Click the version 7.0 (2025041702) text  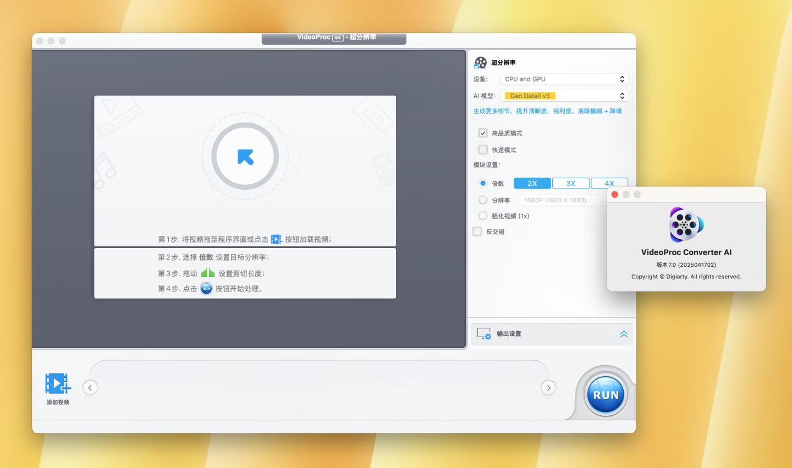(686, 265)
